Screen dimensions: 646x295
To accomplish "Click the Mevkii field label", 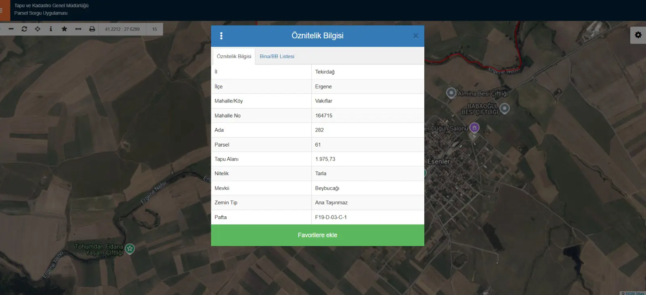I will (x=222, y=188).
